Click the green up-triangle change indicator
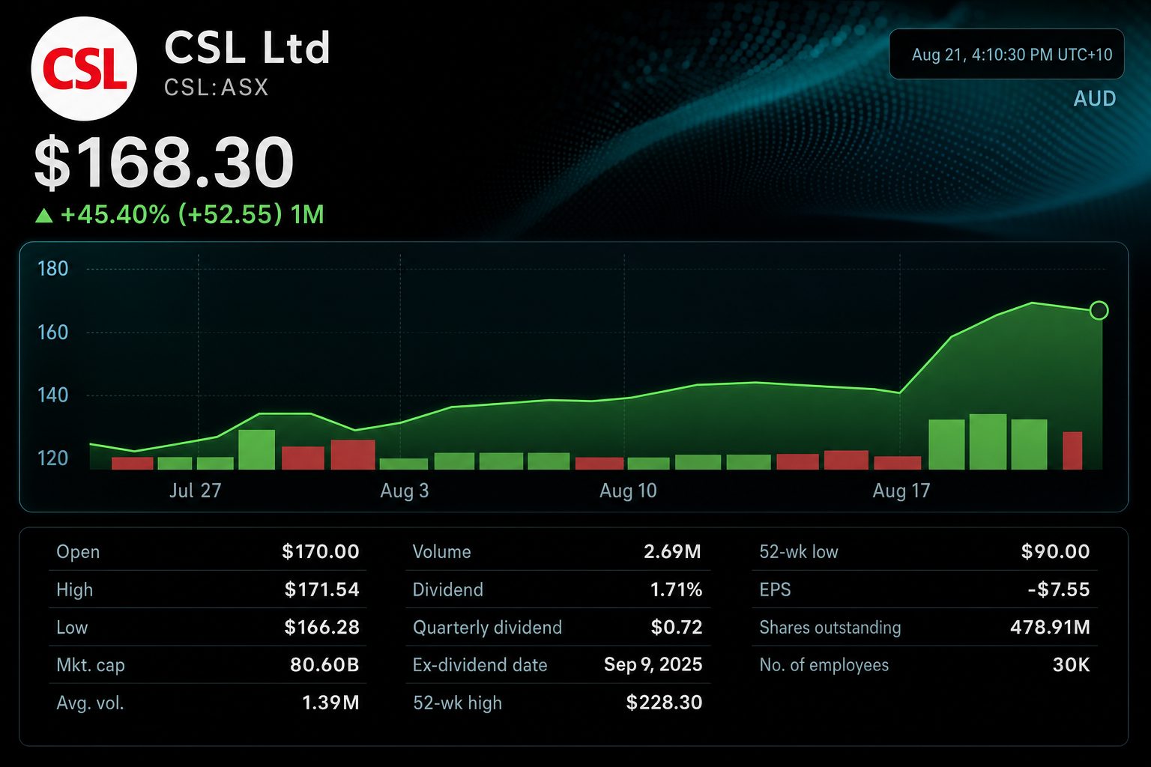This screenshot has height=767, width=1151. [44, 216]
